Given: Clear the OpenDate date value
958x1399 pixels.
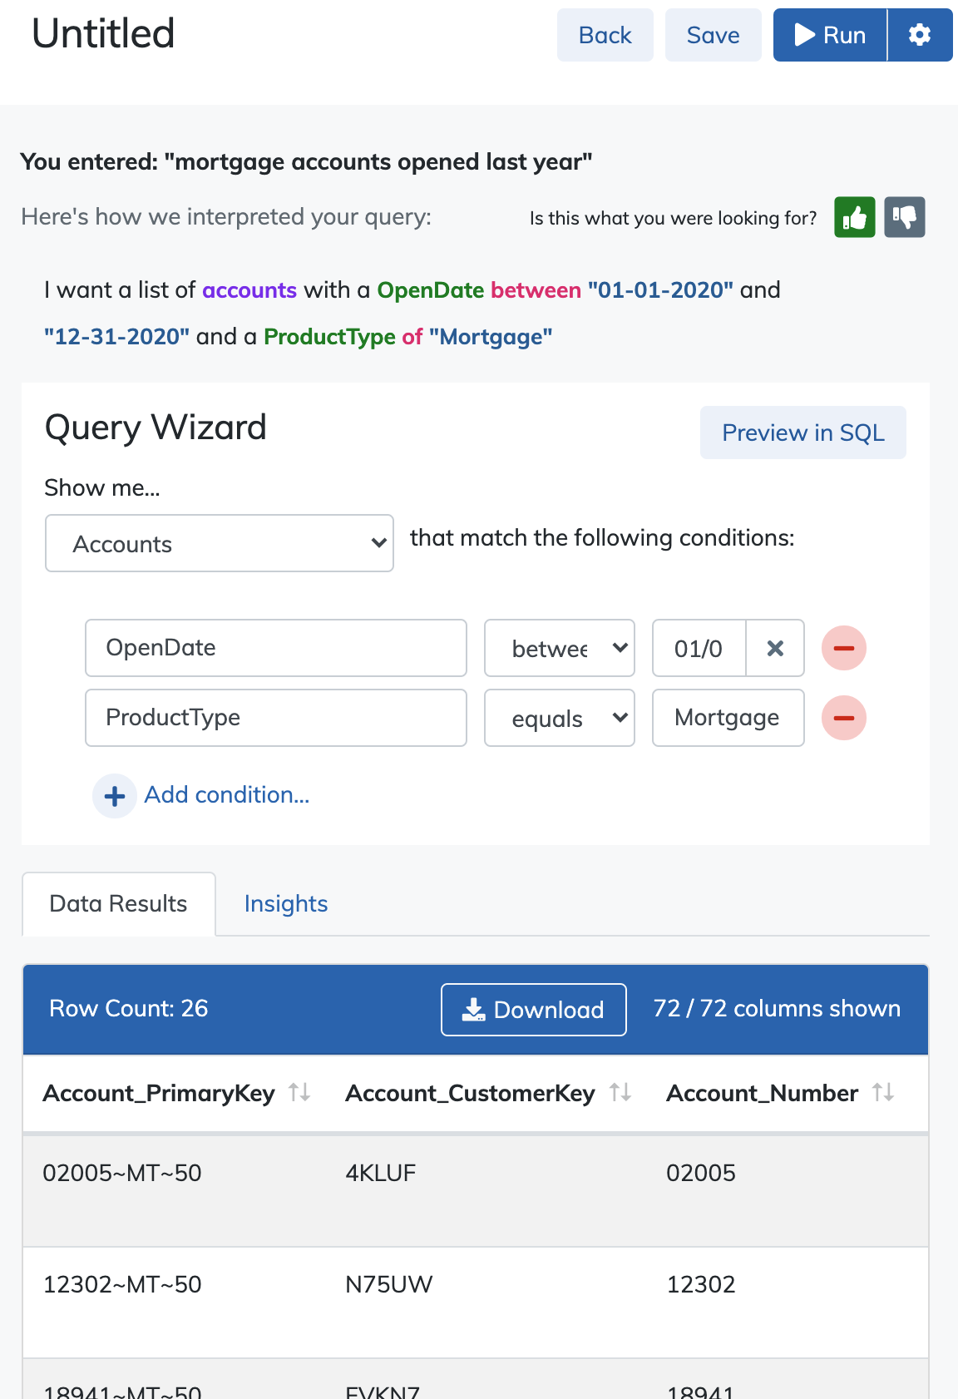Looking at the screenshot, I should pyautogui.click(x=775, y=648).
